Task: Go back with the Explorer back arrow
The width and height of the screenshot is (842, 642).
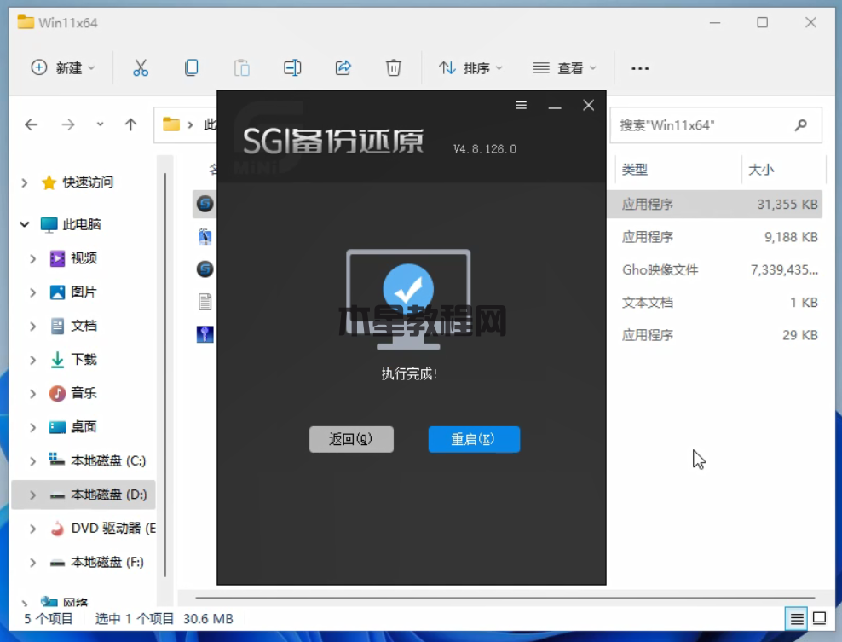Action: [32, 125]
